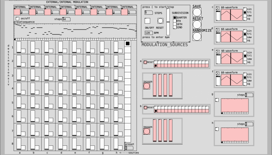Choose saw waveform for oscillator d
Image resolution: width=272 pixels, height=155 pixels.
pyautogui.click(x=245, y=38)
